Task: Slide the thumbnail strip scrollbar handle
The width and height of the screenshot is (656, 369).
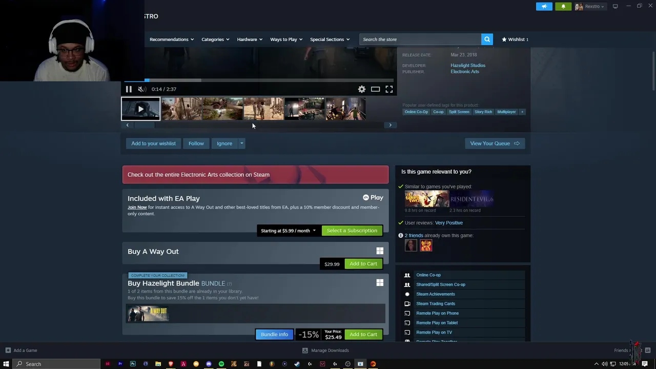Action: tap(144, 125)
